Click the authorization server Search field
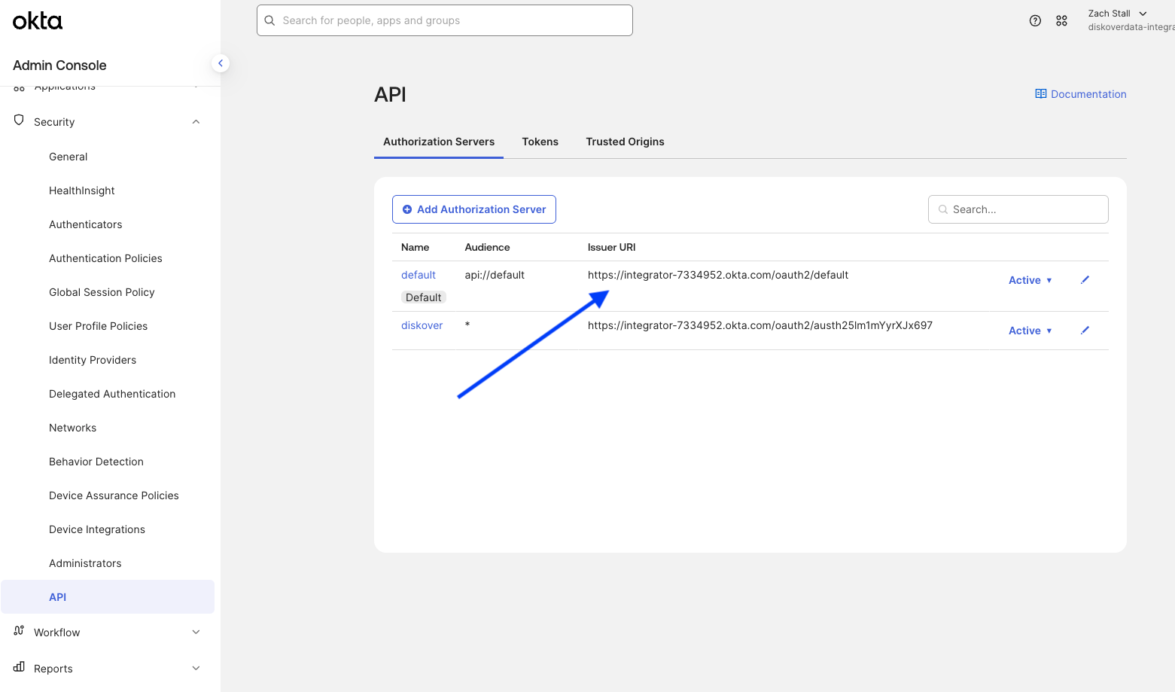The width and height of the screenshot is (1175, 692). 1018,209
